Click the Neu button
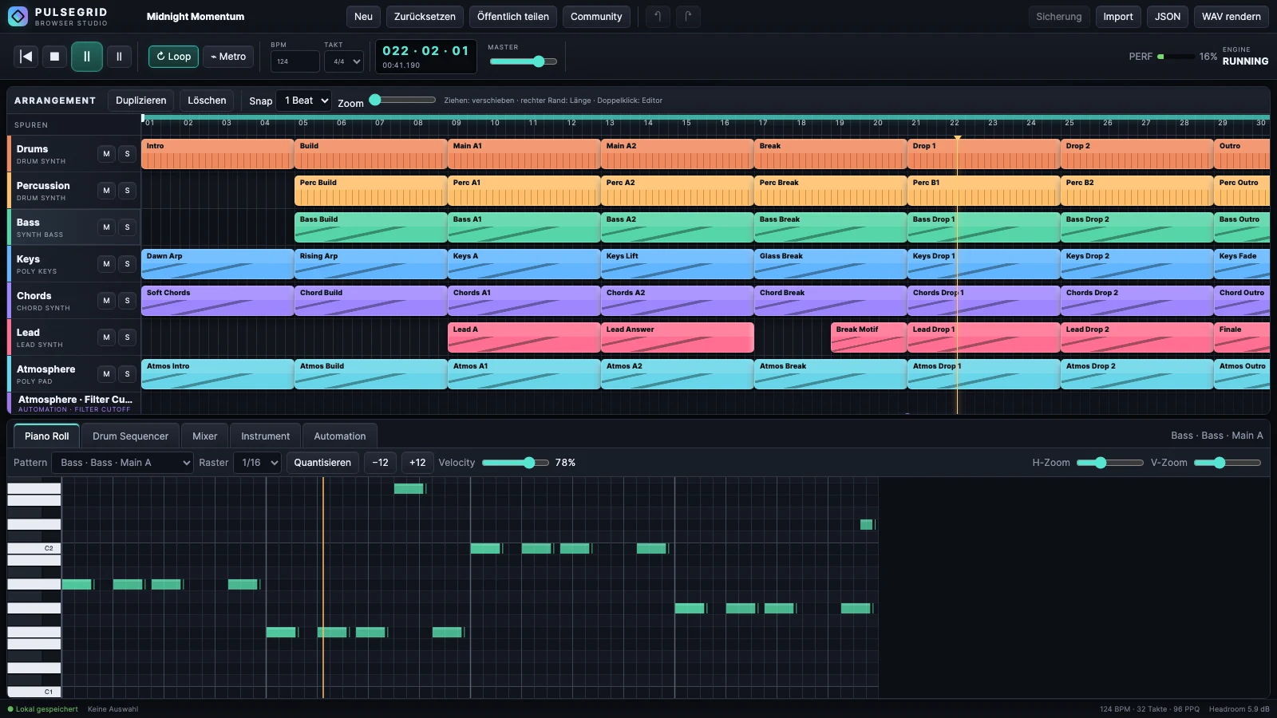Screen dimensions: 1277x718 pos(363,17)
